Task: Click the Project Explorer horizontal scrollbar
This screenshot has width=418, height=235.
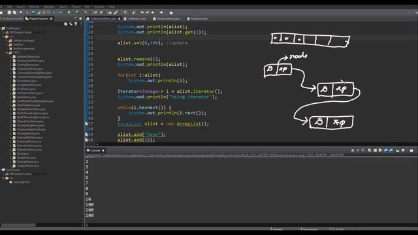Action: point(18,225)
